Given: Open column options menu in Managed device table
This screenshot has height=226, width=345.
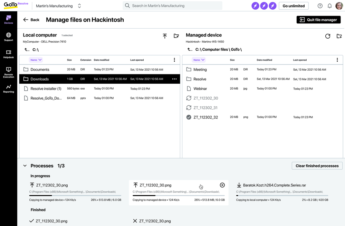Looking at the screenshot, I should (x=337, y=60).
